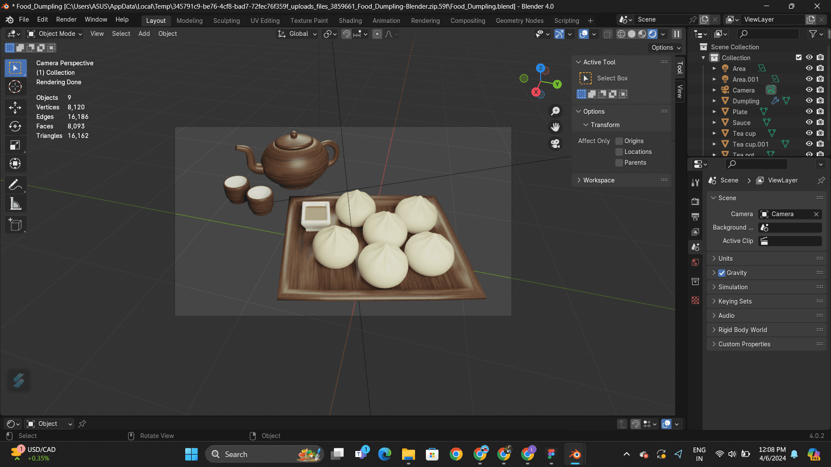This screenshot has height=467, width=831.
Task: Open the Output properties tab
Action: [696, 217]
